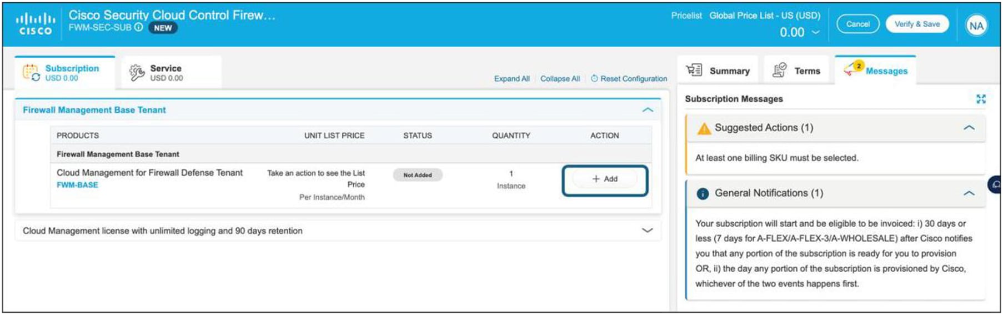Click Collapse All link

560,79
